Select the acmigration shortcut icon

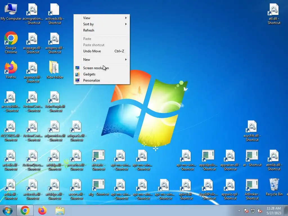pyautogui.click(x=33, y=14)
